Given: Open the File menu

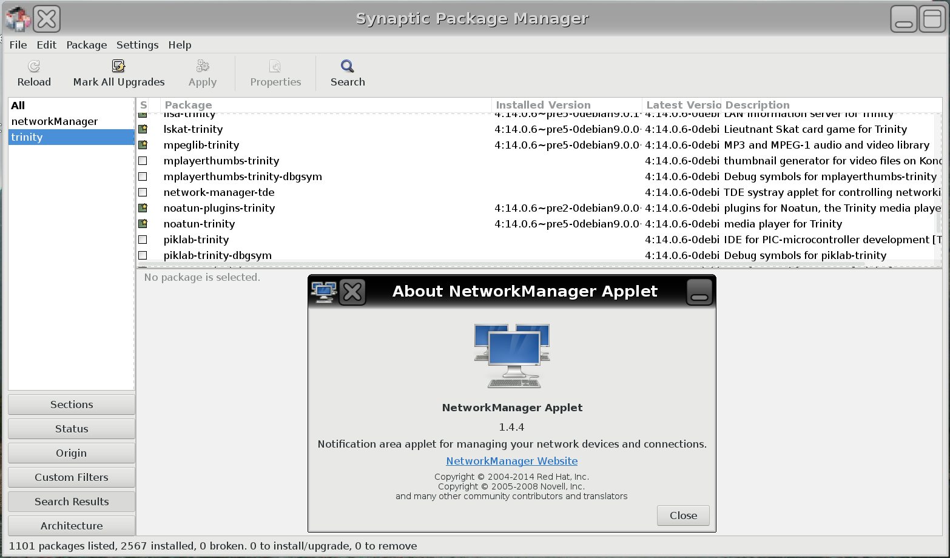Looking at the screenshot, I should [x=18, y=45].
